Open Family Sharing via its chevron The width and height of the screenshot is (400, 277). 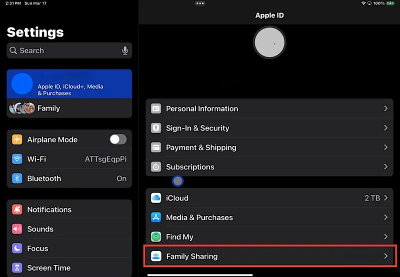pos(385,256)
